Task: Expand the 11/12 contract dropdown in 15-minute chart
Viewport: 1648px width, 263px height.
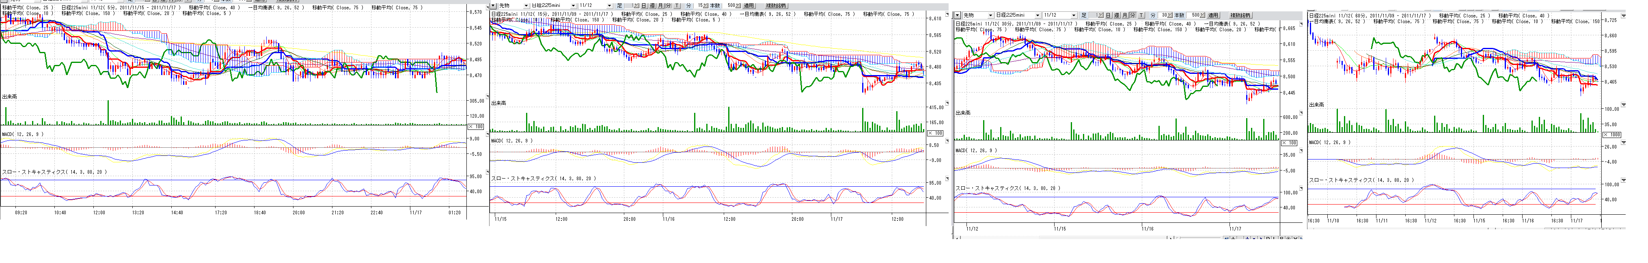Action: pyautogui.click(x=608, y=6)
